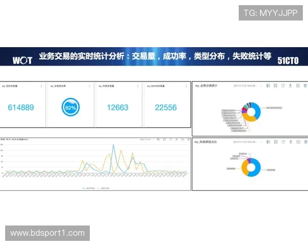Delete the line chart panel
The image size is (308, 246).
[x=188, y=139]
